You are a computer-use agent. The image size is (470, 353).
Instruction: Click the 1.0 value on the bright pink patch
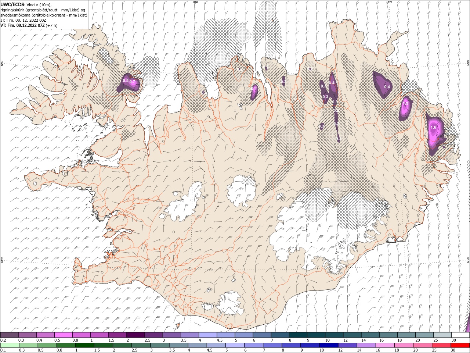pos(405,104)
